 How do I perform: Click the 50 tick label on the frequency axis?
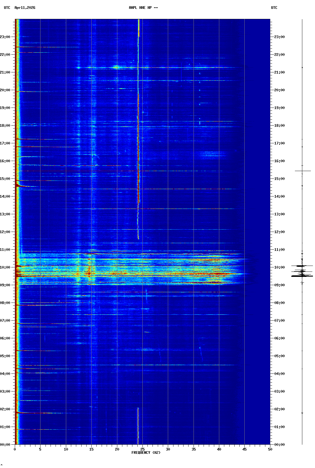pyautogui.click(x=270, y=449)
